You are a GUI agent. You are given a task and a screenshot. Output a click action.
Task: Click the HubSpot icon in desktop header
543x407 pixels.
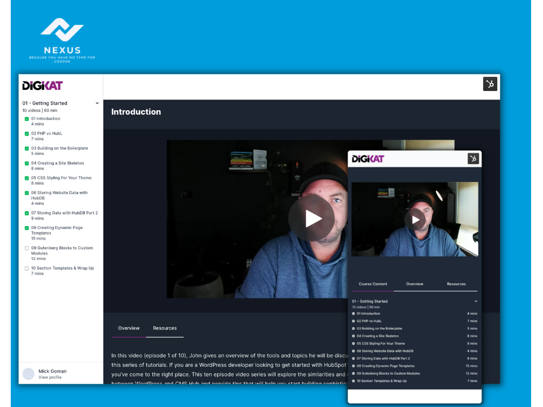click(490, 84)
